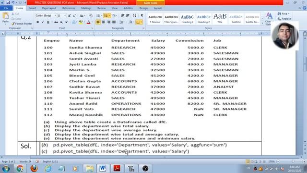
Task: Click the Format Painter tool
Action: coord(22,24)
